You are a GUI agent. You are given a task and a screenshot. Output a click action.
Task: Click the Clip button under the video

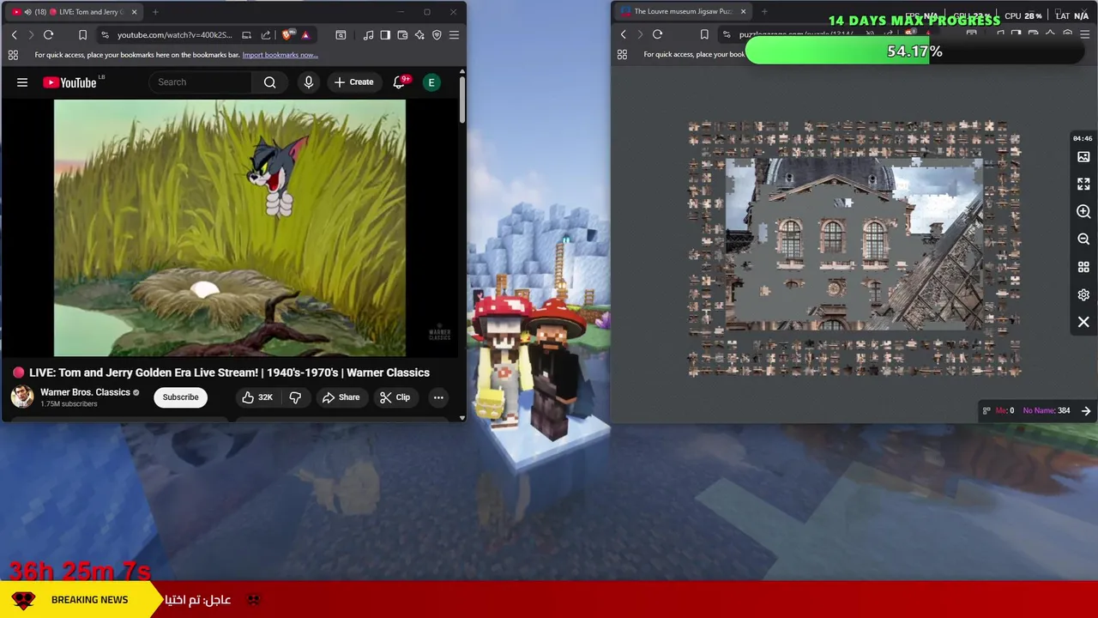coord(395,397)
